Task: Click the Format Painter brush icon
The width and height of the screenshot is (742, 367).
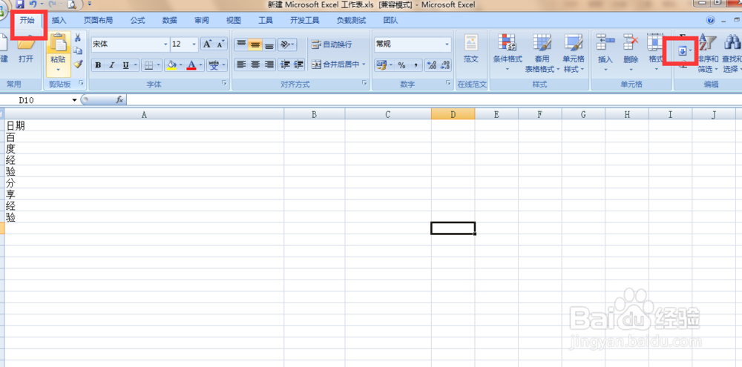Action: pos(78,64)
